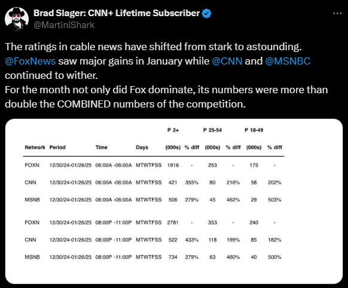This screenshot has width=348, height=288.
Task: Follow the @CNN mention link
Action: pos(227,61)
